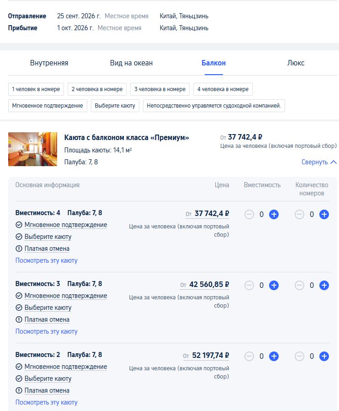Click the checkmark icon beside Выберите каюту, capacity 4

pyautogui.click(x=19, y=237)
